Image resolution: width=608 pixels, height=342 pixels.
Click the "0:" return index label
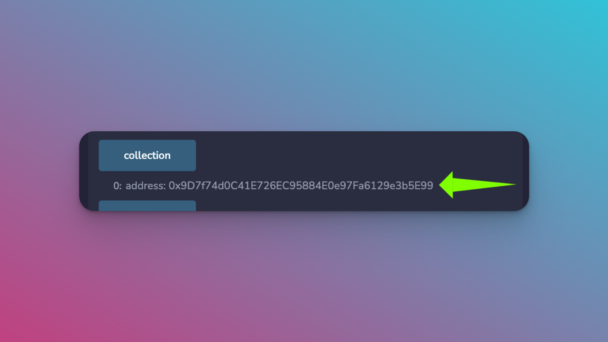(x=117, y=185)
